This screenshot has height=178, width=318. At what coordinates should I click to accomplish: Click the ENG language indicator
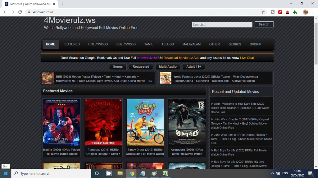click(x=285, y=173)
